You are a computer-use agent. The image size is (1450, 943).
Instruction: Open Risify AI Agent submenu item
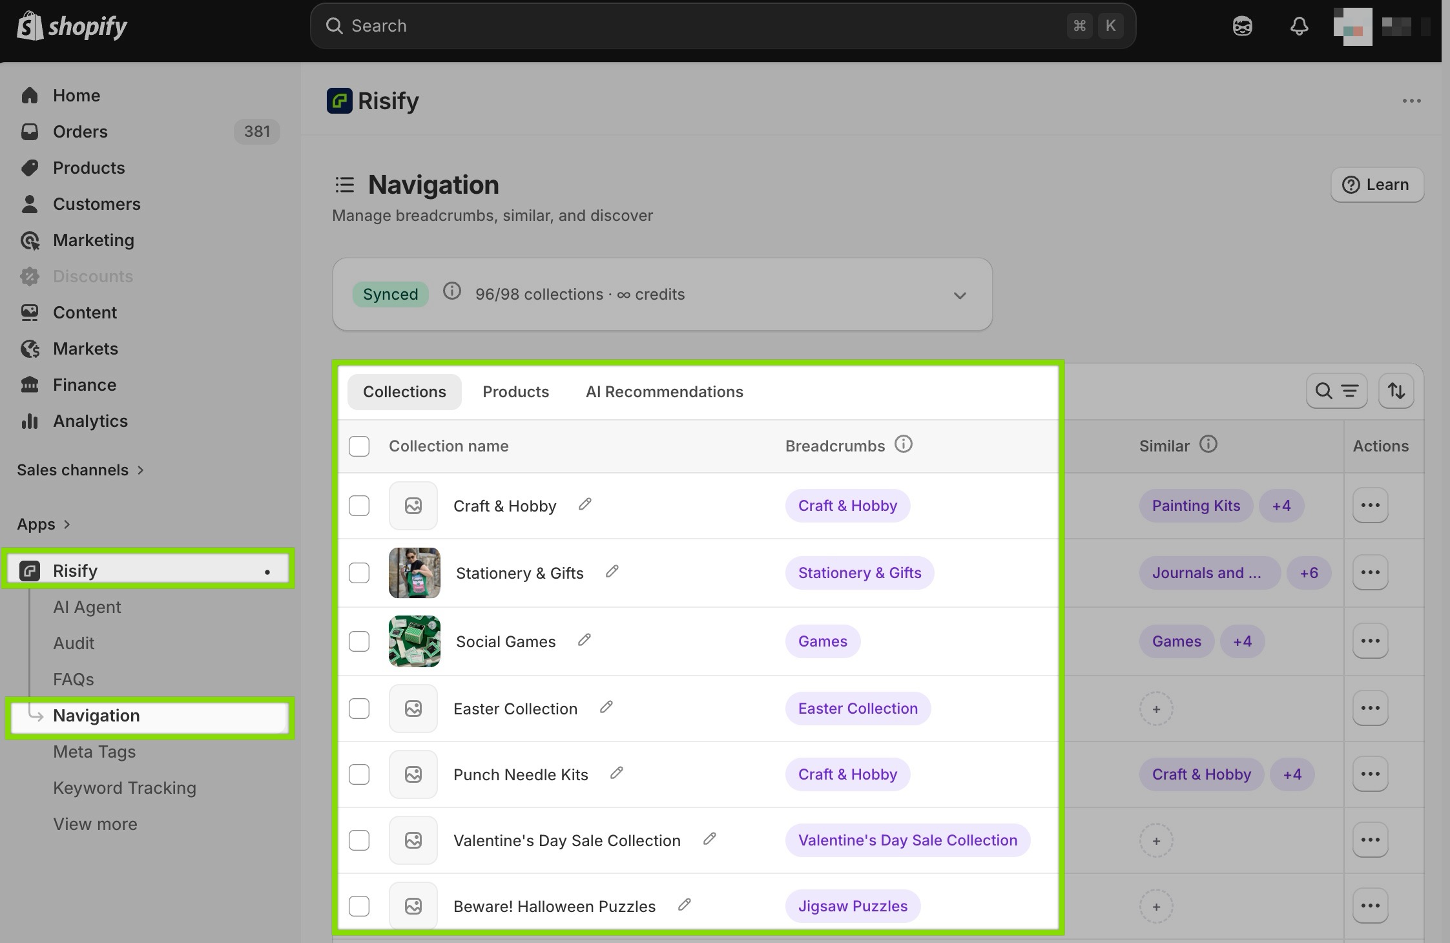87,607
